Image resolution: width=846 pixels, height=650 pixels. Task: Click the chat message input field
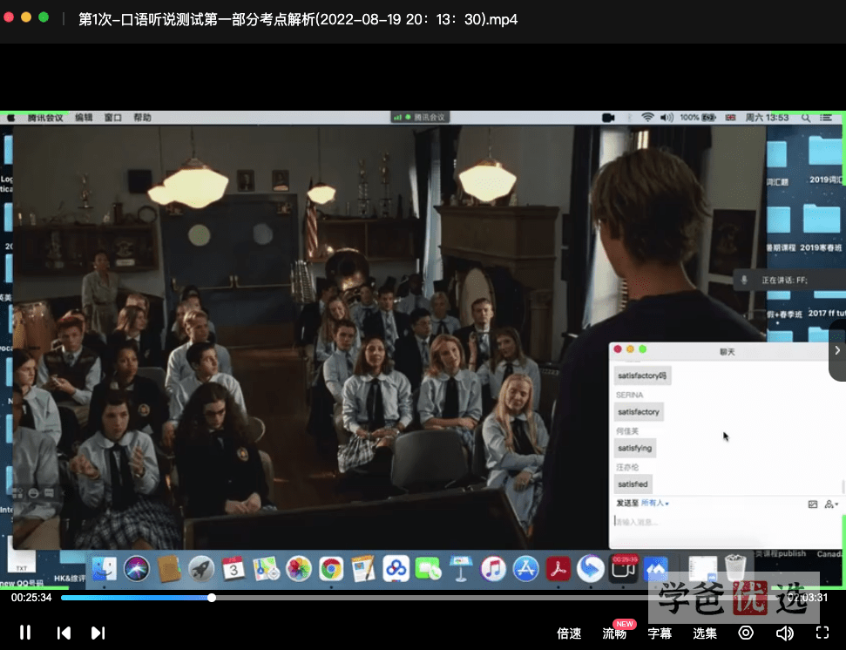tap(725, 522)
